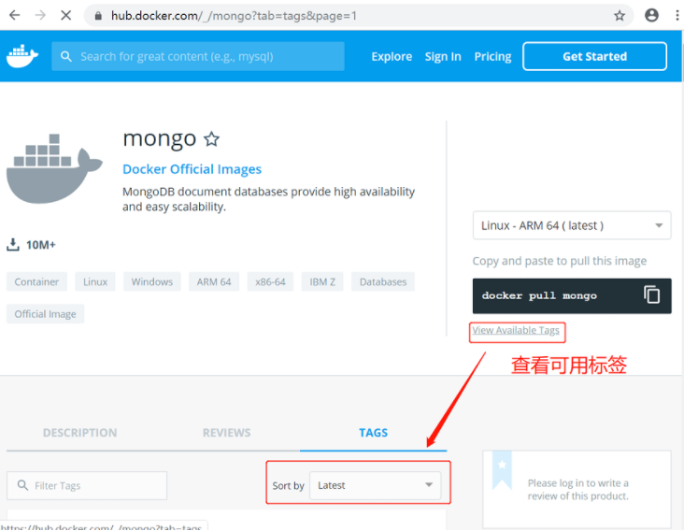
Task: Click the mongo title heading
Action: coord(160,138)
